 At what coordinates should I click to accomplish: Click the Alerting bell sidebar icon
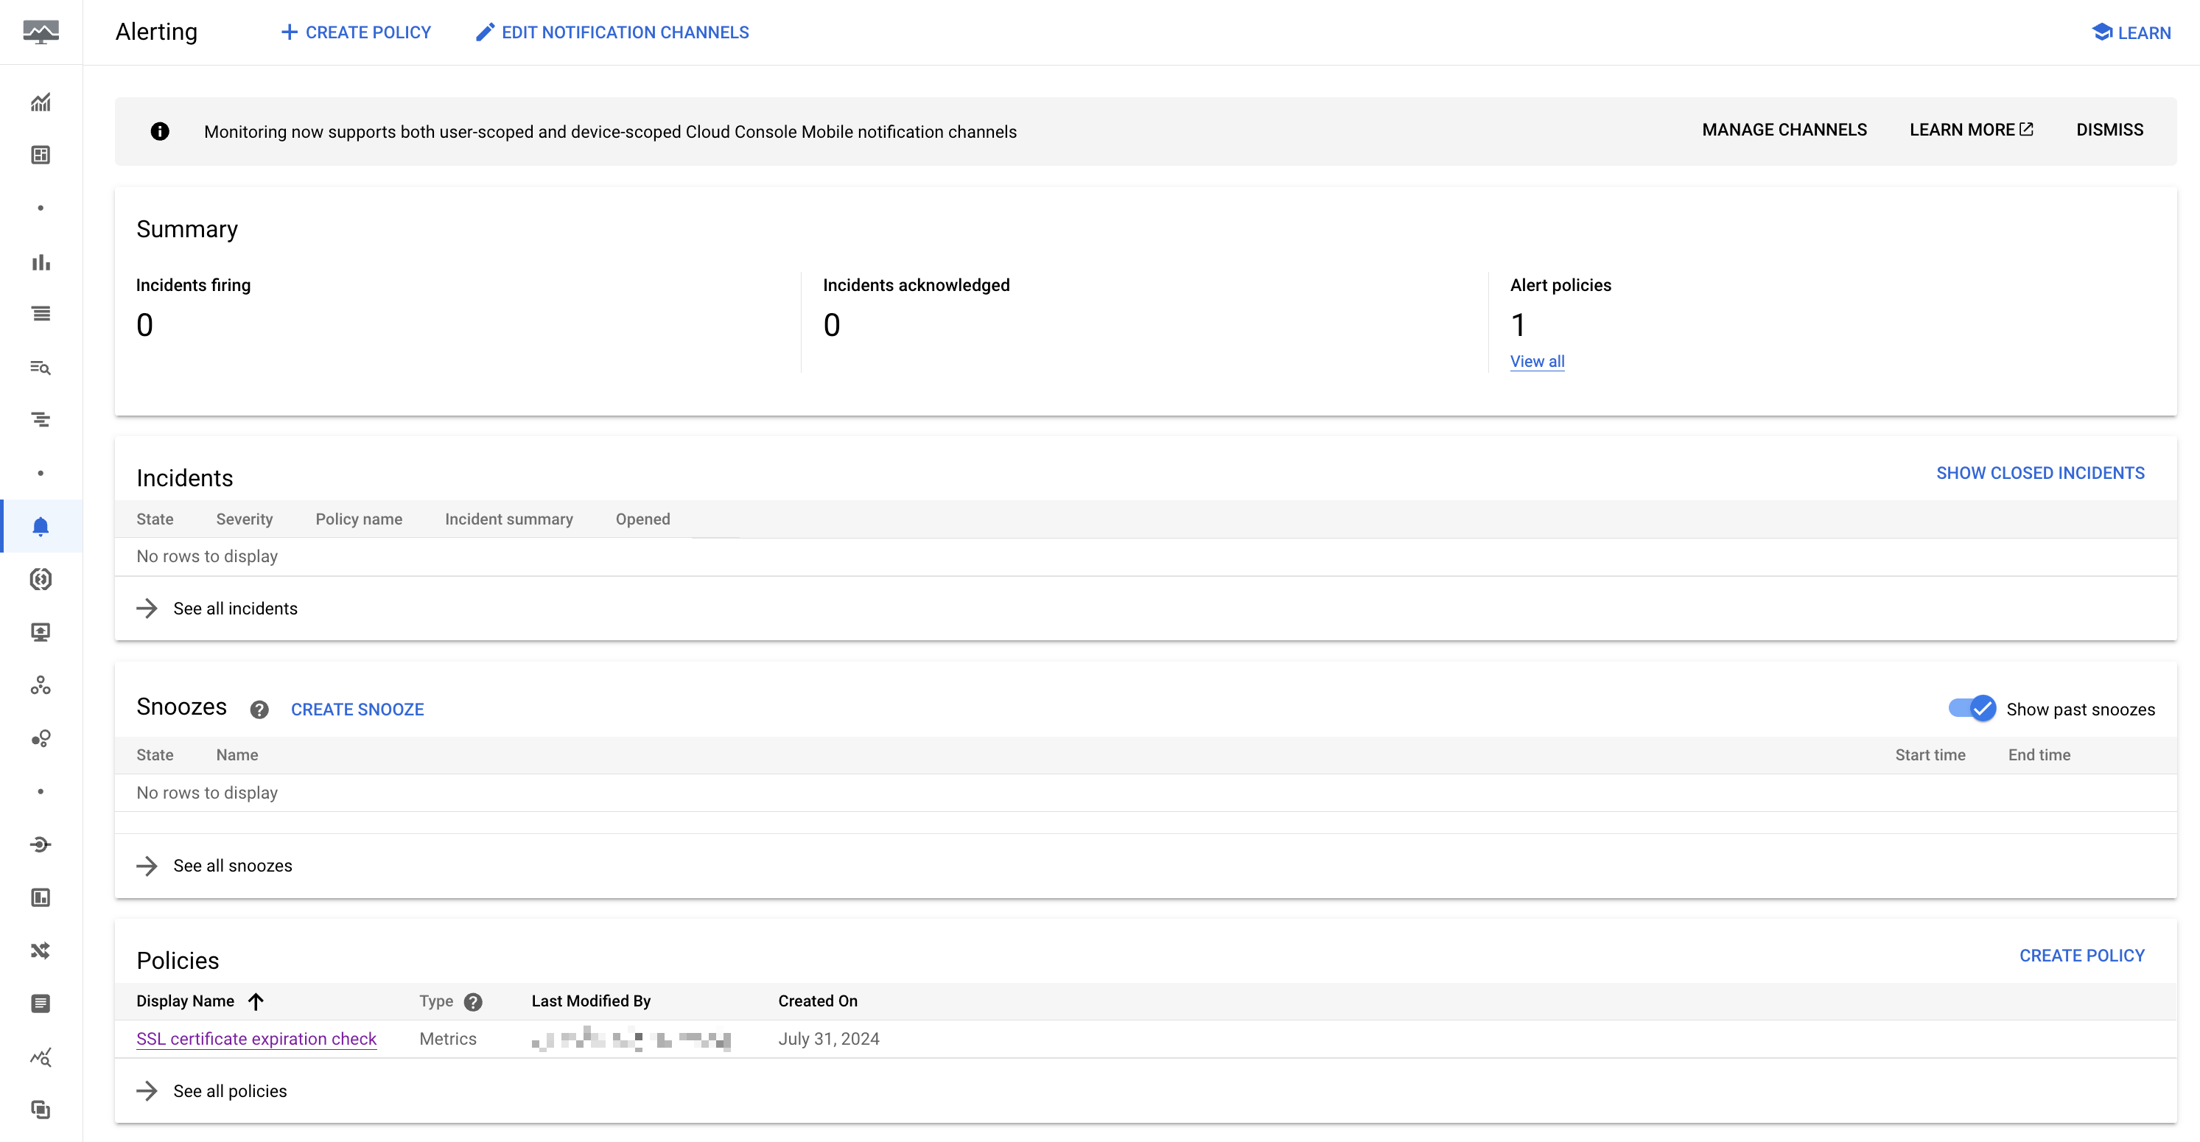click(40, 526)
